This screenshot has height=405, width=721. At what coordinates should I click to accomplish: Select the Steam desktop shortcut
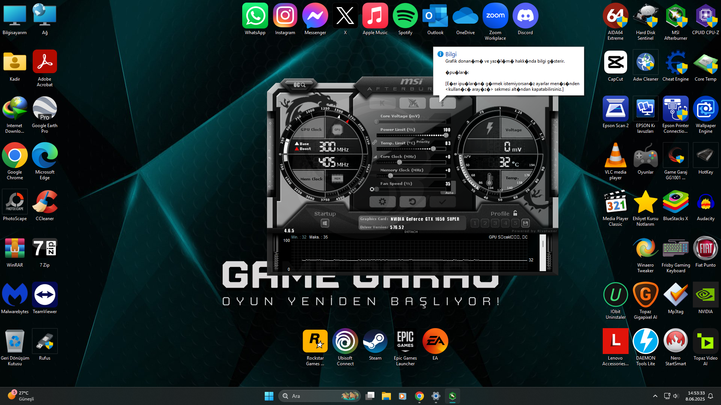[x=375, y=345]
